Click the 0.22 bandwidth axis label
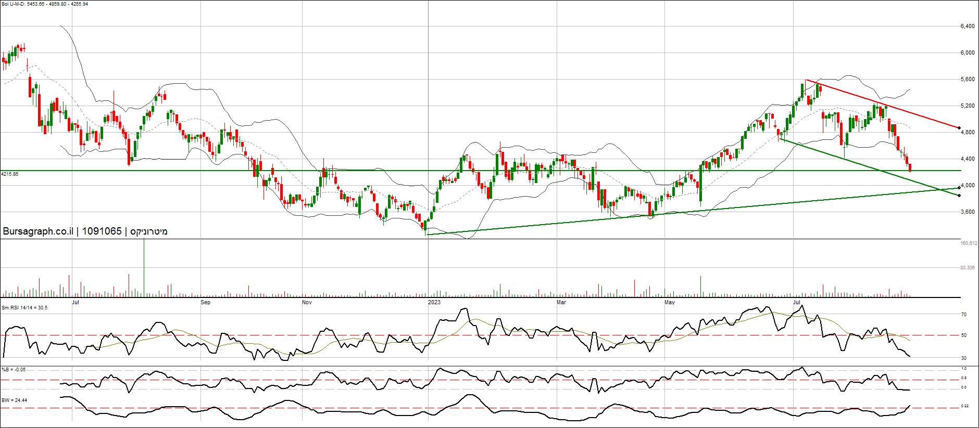This screenshot has width=979, height=428. pos(964,406)
